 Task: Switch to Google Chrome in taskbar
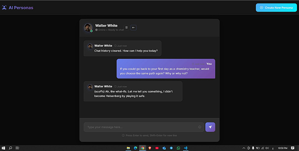[x=143, y=148]
